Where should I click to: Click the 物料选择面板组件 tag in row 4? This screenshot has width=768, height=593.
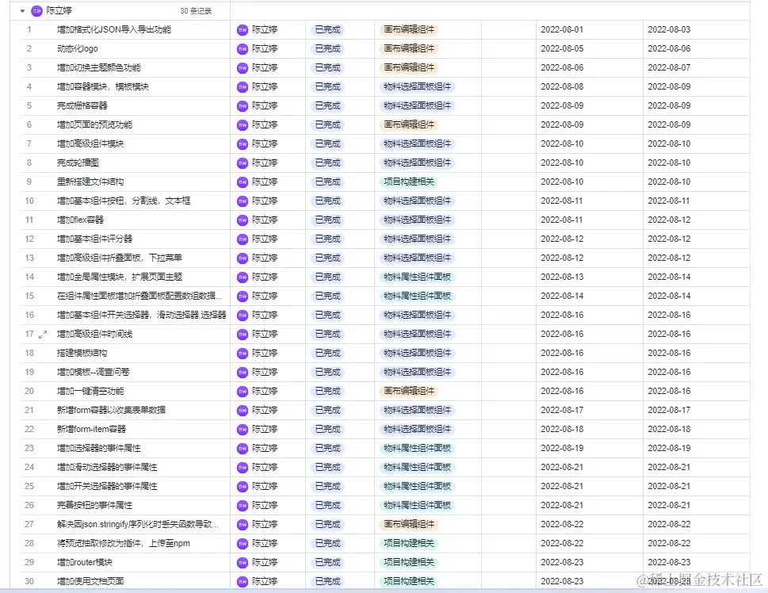click(418, 86)
